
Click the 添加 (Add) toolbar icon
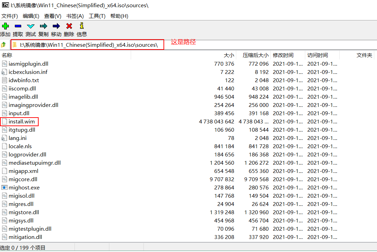click(x=5, y=26)
